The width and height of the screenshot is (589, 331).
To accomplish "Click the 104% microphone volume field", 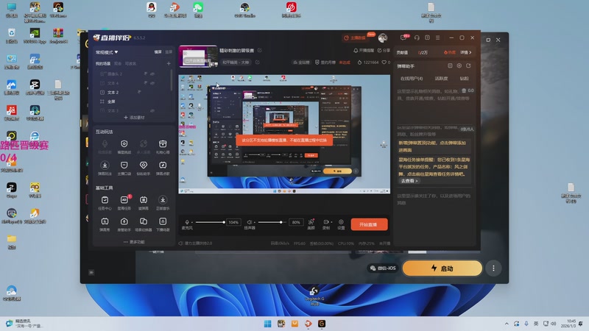I will coord(233,222).
